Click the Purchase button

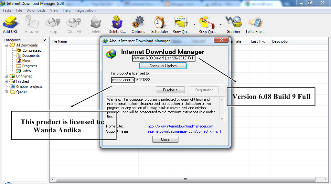pyautogui.click(x=170, y=90)
